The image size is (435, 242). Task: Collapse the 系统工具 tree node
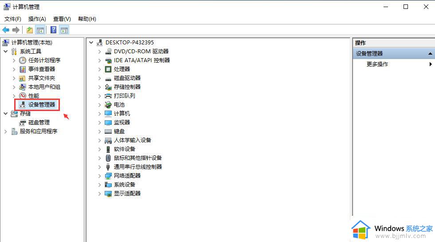(x=6, y=52)
